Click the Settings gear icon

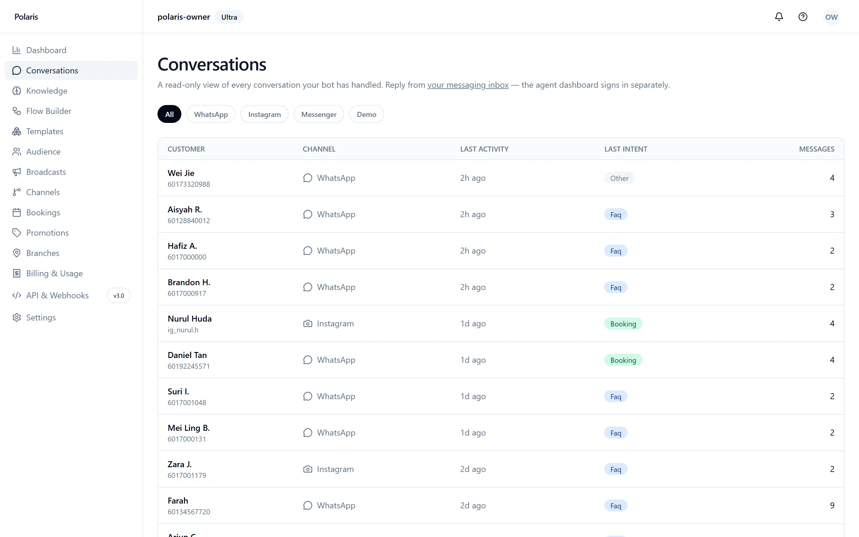pos(16,317)
